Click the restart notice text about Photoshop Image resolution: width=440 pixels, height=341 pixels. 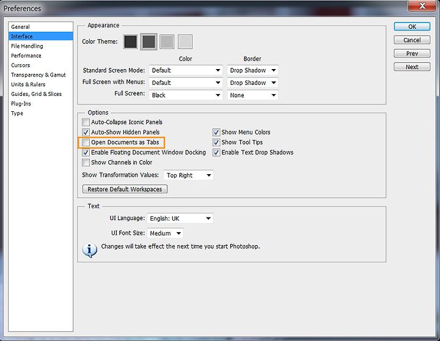coord(180,246)
